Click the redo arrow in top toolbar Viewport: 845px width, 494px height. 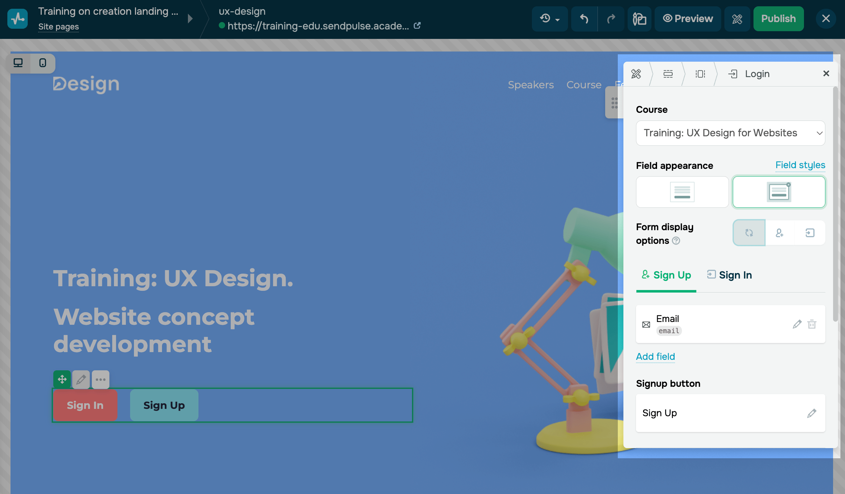tap(611, 19)
